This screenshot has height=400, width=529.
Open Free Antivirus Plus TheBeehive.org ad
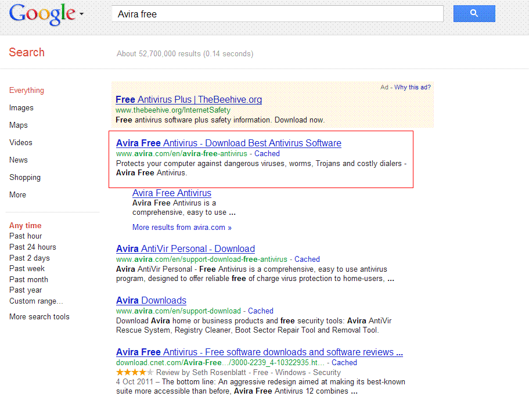pos(189,99)
